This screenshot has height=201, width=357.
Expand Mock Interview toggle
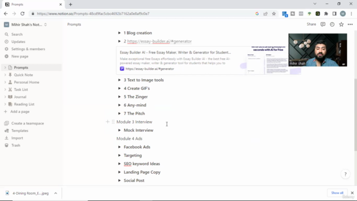pyautogui.click(x=119, y=130)
